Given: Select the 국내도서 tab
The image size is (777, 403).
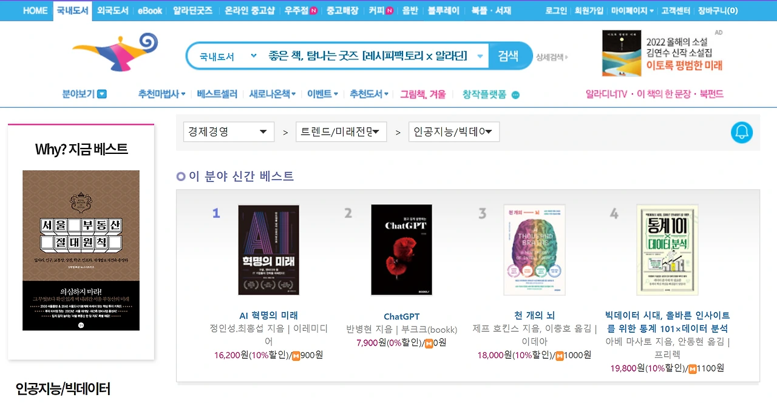Looking at the screenshot, I should pos(73,10).
